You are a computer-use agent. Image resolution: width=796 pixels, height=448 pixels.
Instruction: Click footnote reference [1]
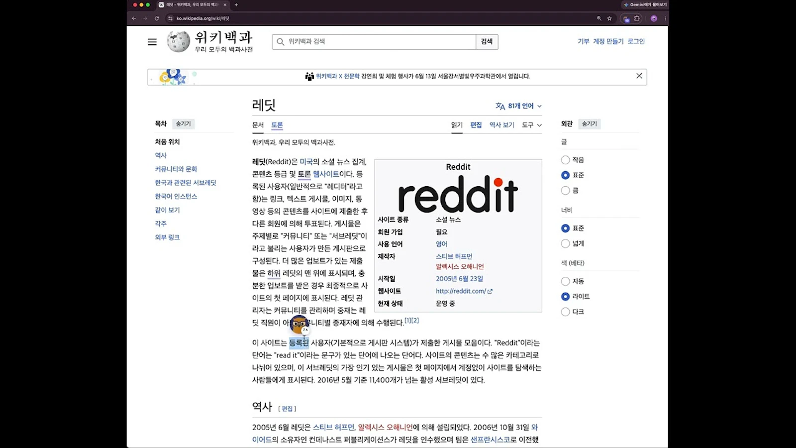pos(407,321)
